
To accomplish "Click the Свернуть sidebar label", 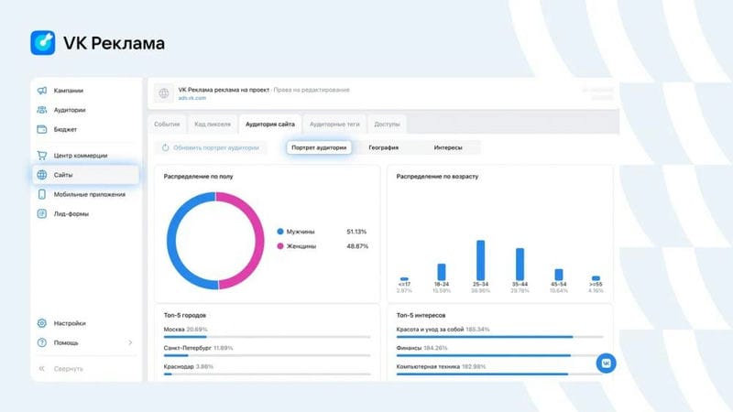I will click(x=68, y=369).
